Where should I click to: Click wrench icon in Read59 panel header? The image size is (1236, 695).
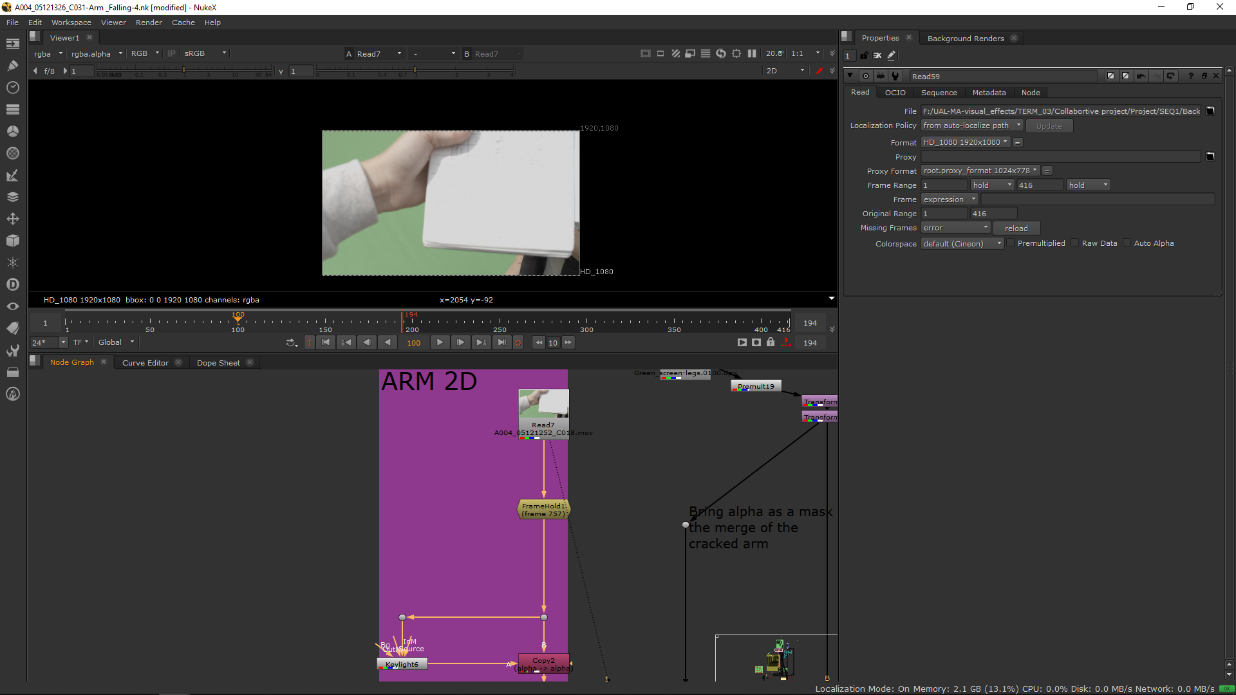[x=895, y=76]
